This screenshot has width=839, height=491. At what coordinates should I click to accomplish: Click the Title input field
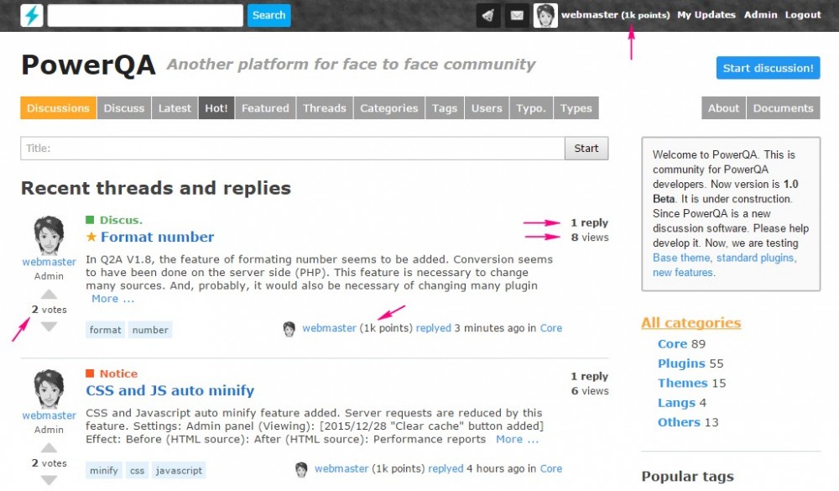(292, 149)
